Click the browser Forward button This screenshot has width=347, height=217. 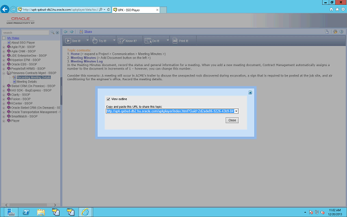coord(13,9)
